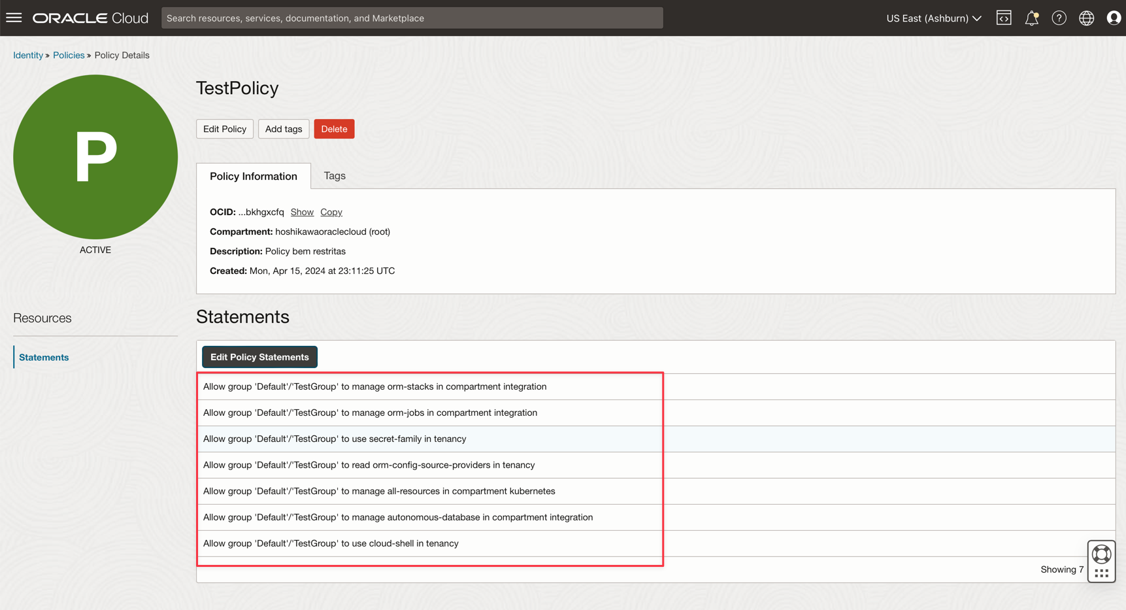Click the truncated OCID value ...bkhgxcfq
This screenshot has width=1126, height=610.
pos(261,212)
